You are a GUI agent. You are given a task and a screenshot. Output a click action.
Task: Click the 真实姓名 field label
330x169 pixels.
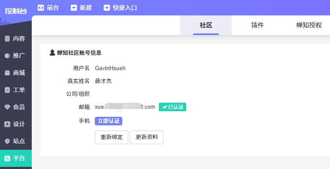pos(79,81)
